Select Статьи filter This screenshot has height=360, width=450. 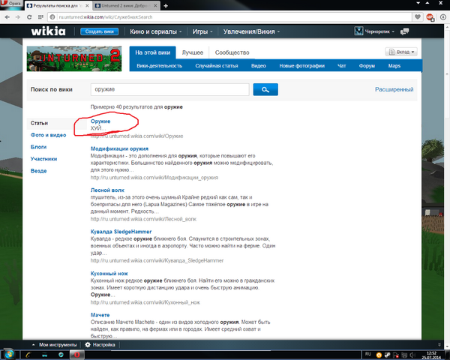coord(39,123)
